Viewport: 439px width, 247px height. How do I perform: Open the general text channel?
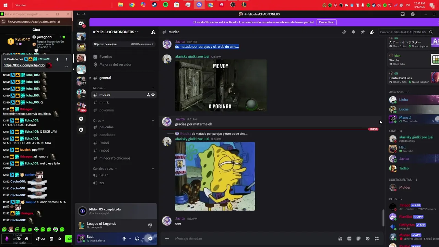click(123, 78)
